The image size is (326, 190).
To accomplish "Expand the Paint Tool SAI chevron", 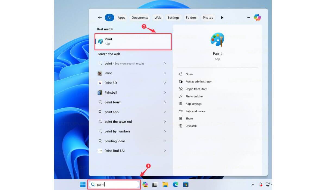I will pos(165,151).
